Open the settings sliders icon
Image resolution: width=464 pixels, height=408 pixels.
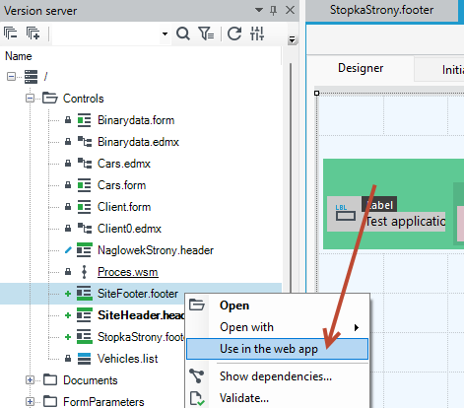257,34
